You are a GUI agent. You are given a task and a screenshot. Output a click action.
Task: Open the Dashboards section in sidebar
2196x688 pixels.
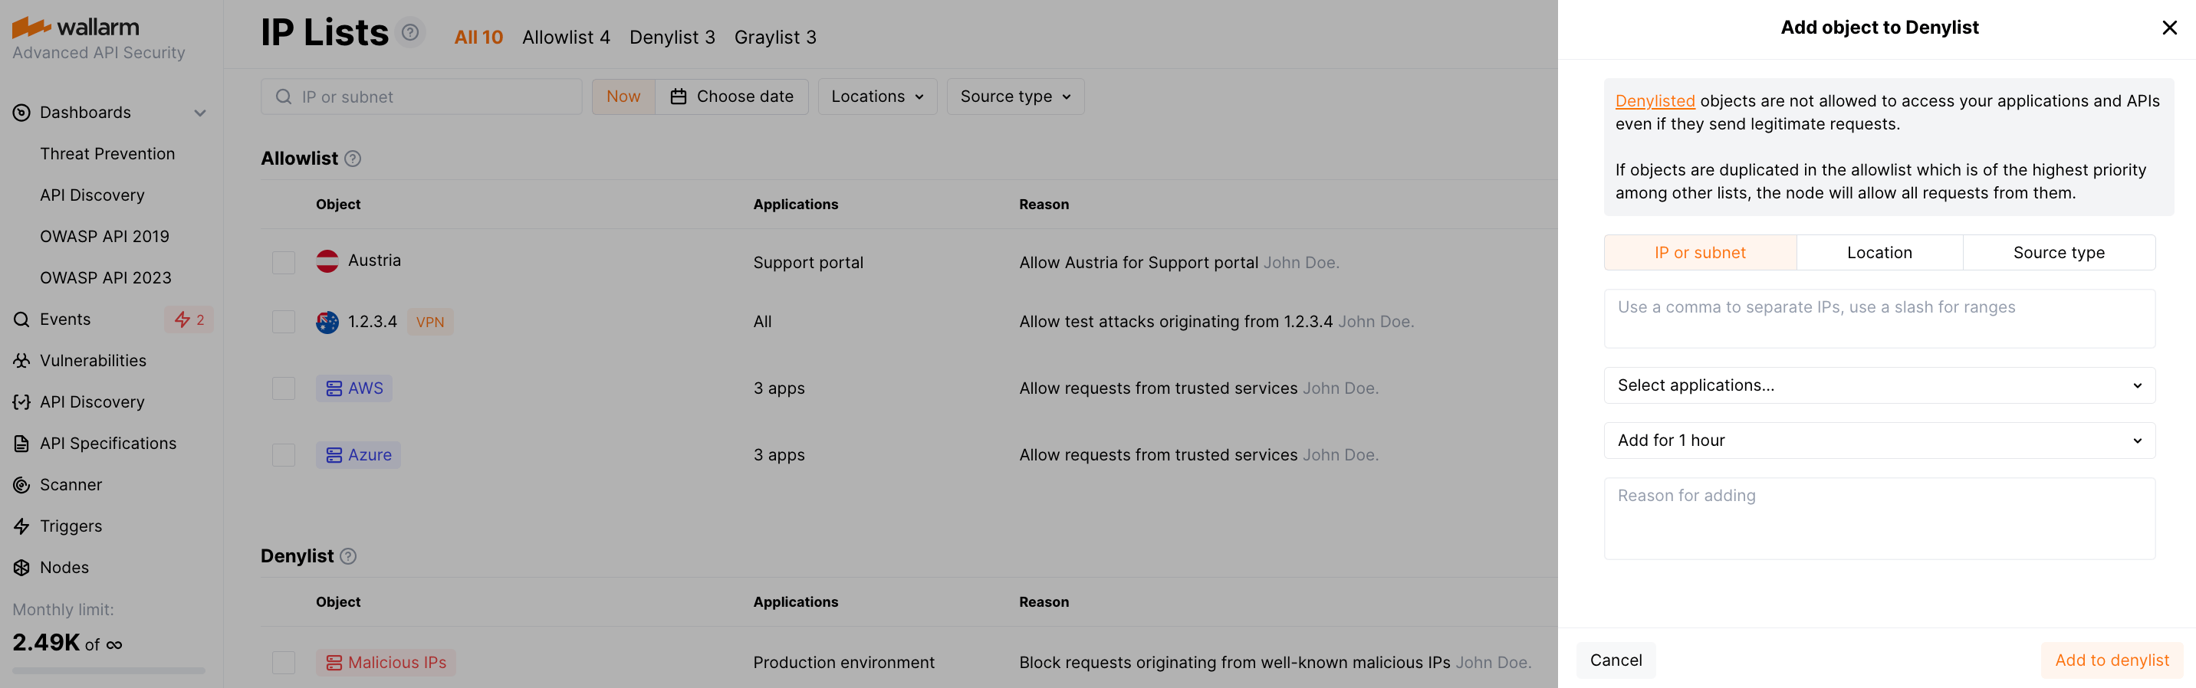84,112
